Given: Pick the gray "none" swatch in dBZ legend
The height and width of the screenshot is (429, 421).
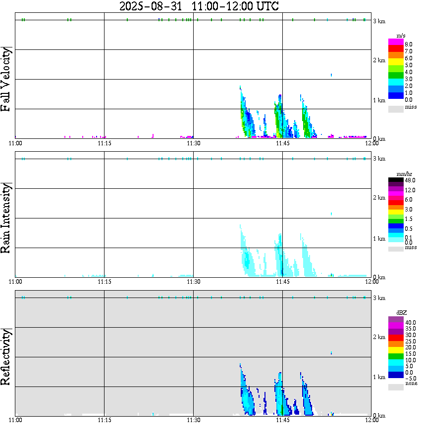Looking at the screenshot, I should pyautogui.click(x=396, y=387).
